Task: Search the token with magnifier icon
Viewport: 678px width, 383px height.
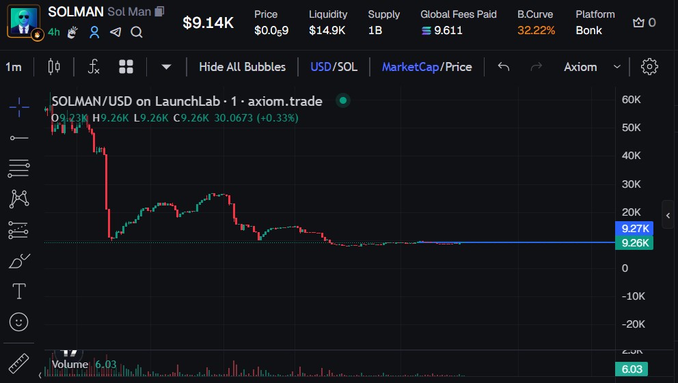Action: coord(137,32)
